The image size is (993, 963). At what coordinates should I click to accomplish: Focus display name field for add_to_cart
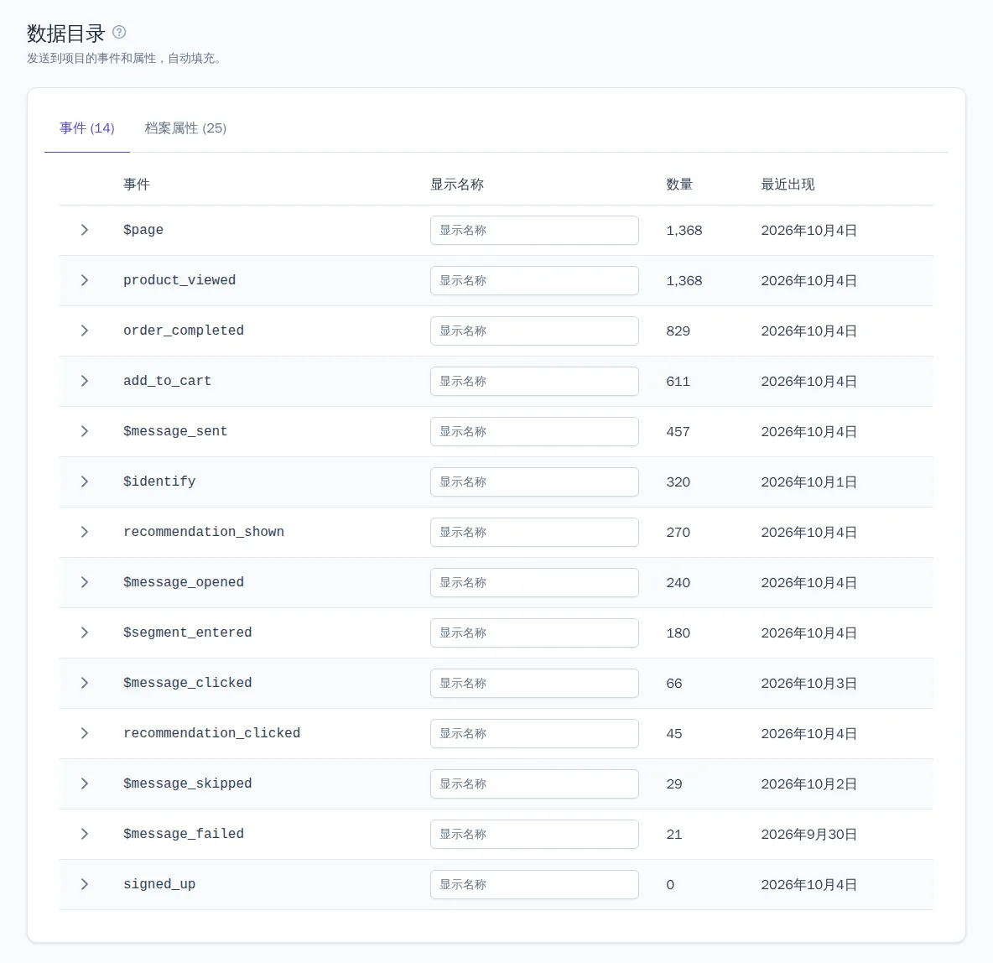534,381
